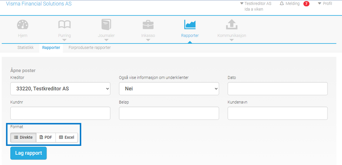Switch to the Statistikk tab
Image resolution: width=342 pixels, height=165 pixels.
tap(26, 48)
